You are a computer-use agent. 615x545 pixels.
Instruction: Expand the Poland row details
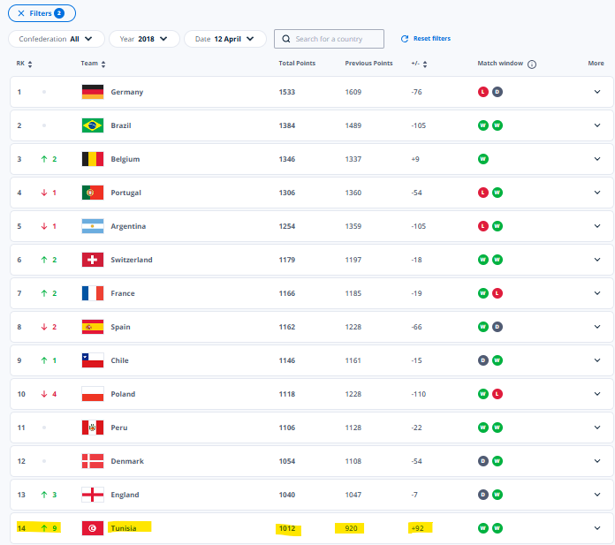point(597,394)
